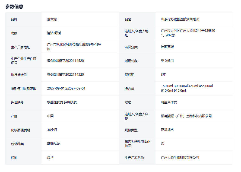Select the brand value 溪木源

pos(52,19)
